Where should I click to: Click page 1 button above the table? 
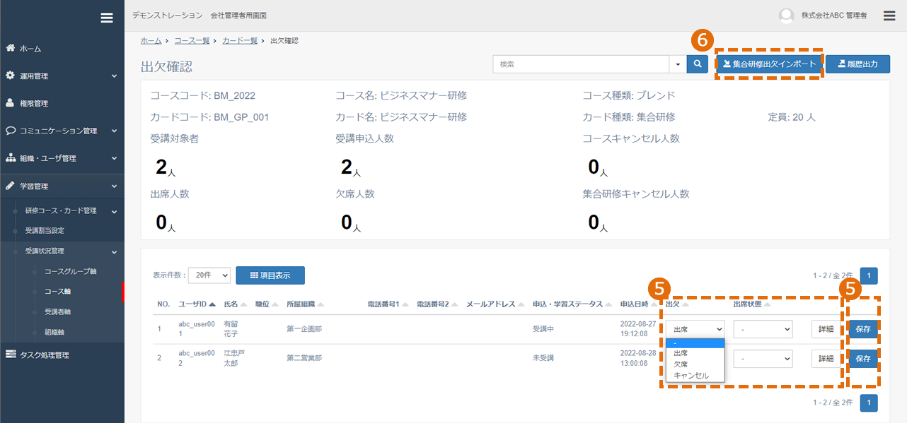[x=869, y=276]
